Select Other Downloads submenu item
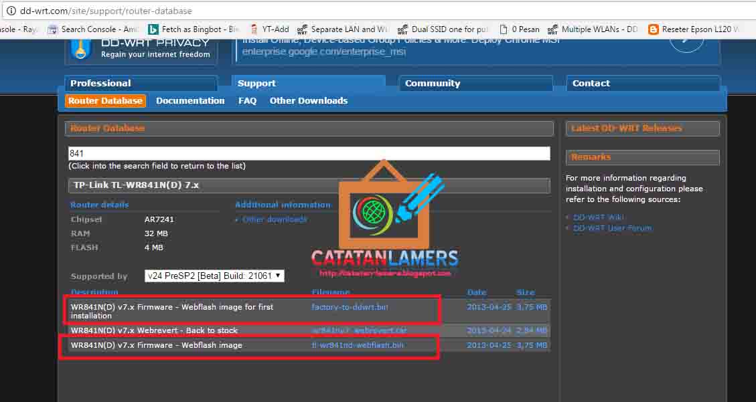This screenshot has width=756, height=402. tap(309, 100)
